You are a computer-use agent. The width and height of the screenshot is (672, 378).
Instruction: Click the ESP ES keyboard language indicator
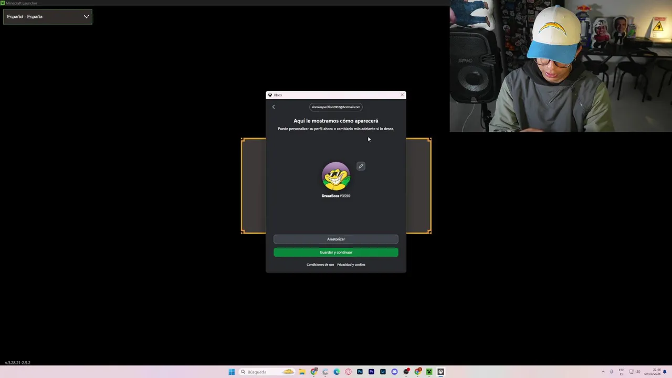coord(622,372)
